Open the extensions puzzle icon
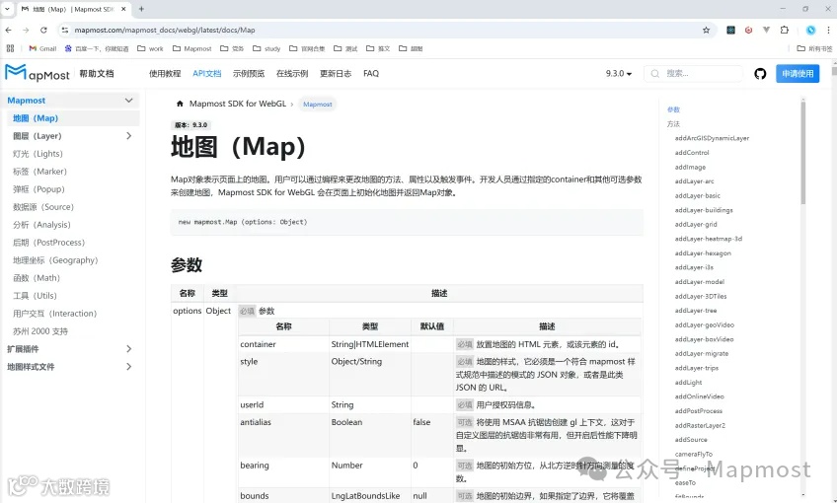The width and height of the screenshot is (837, 503). pos(784,31)
